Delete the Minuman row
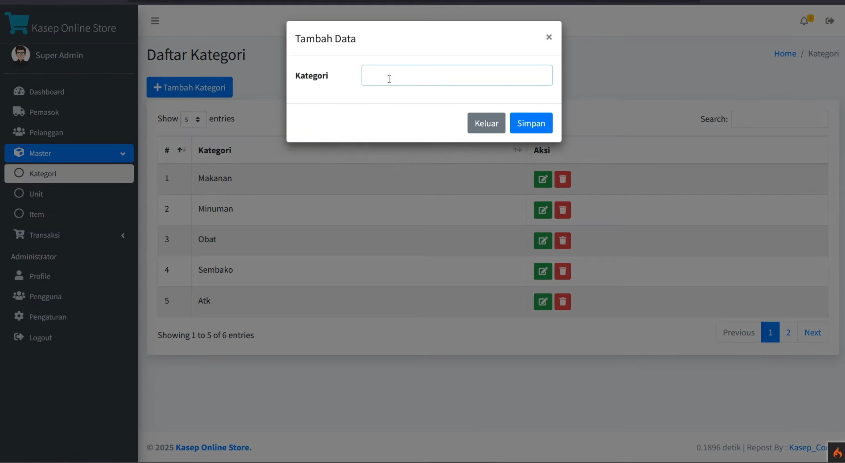This screenshot has width=845, height=463. click(x=562, y=210)
